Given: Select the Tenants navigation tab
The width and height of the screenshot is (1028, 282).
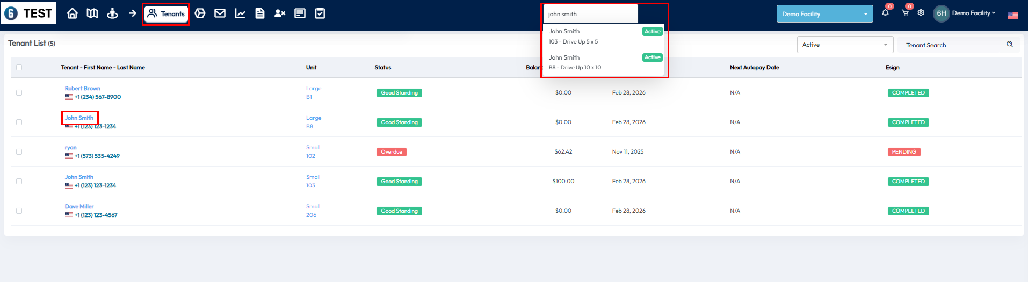Looking at the screenshot, I should coord(166,14).
